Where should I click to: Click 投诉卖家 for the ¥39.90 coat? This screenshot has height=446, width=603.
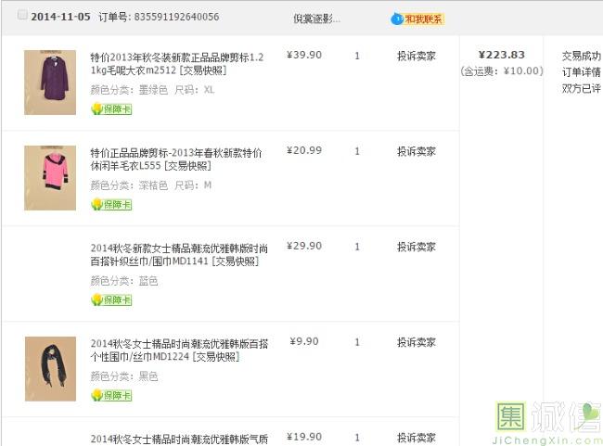click(x=417, y=56)
